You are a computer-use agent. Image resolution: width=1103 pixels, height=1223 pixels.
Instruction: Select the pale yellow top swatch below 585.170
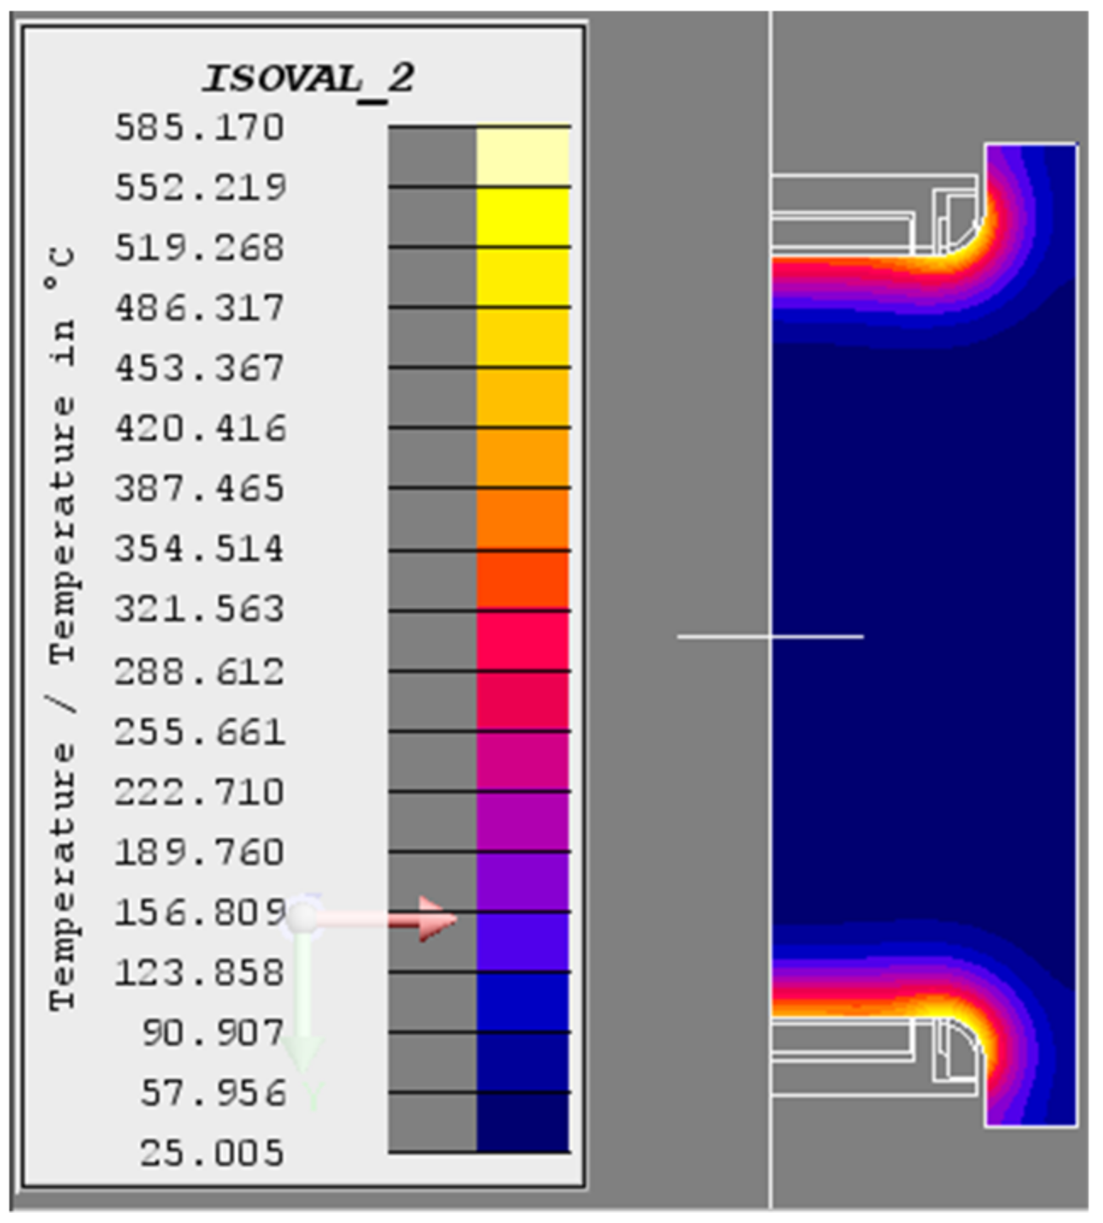pos(523,156)
